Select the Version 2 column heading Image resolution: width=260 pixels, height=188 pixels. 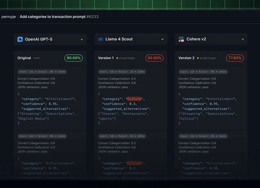(186, 58)
